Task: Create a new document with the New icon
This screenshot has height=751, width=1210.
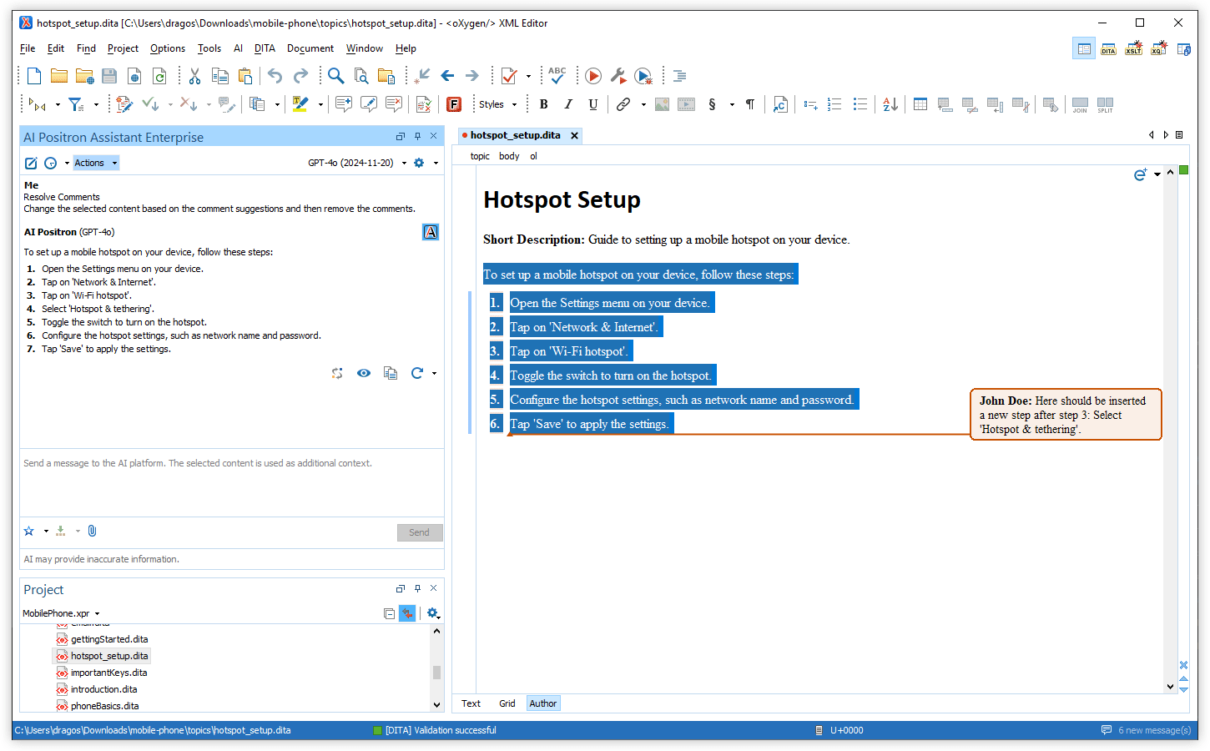Action: point(34,76)
